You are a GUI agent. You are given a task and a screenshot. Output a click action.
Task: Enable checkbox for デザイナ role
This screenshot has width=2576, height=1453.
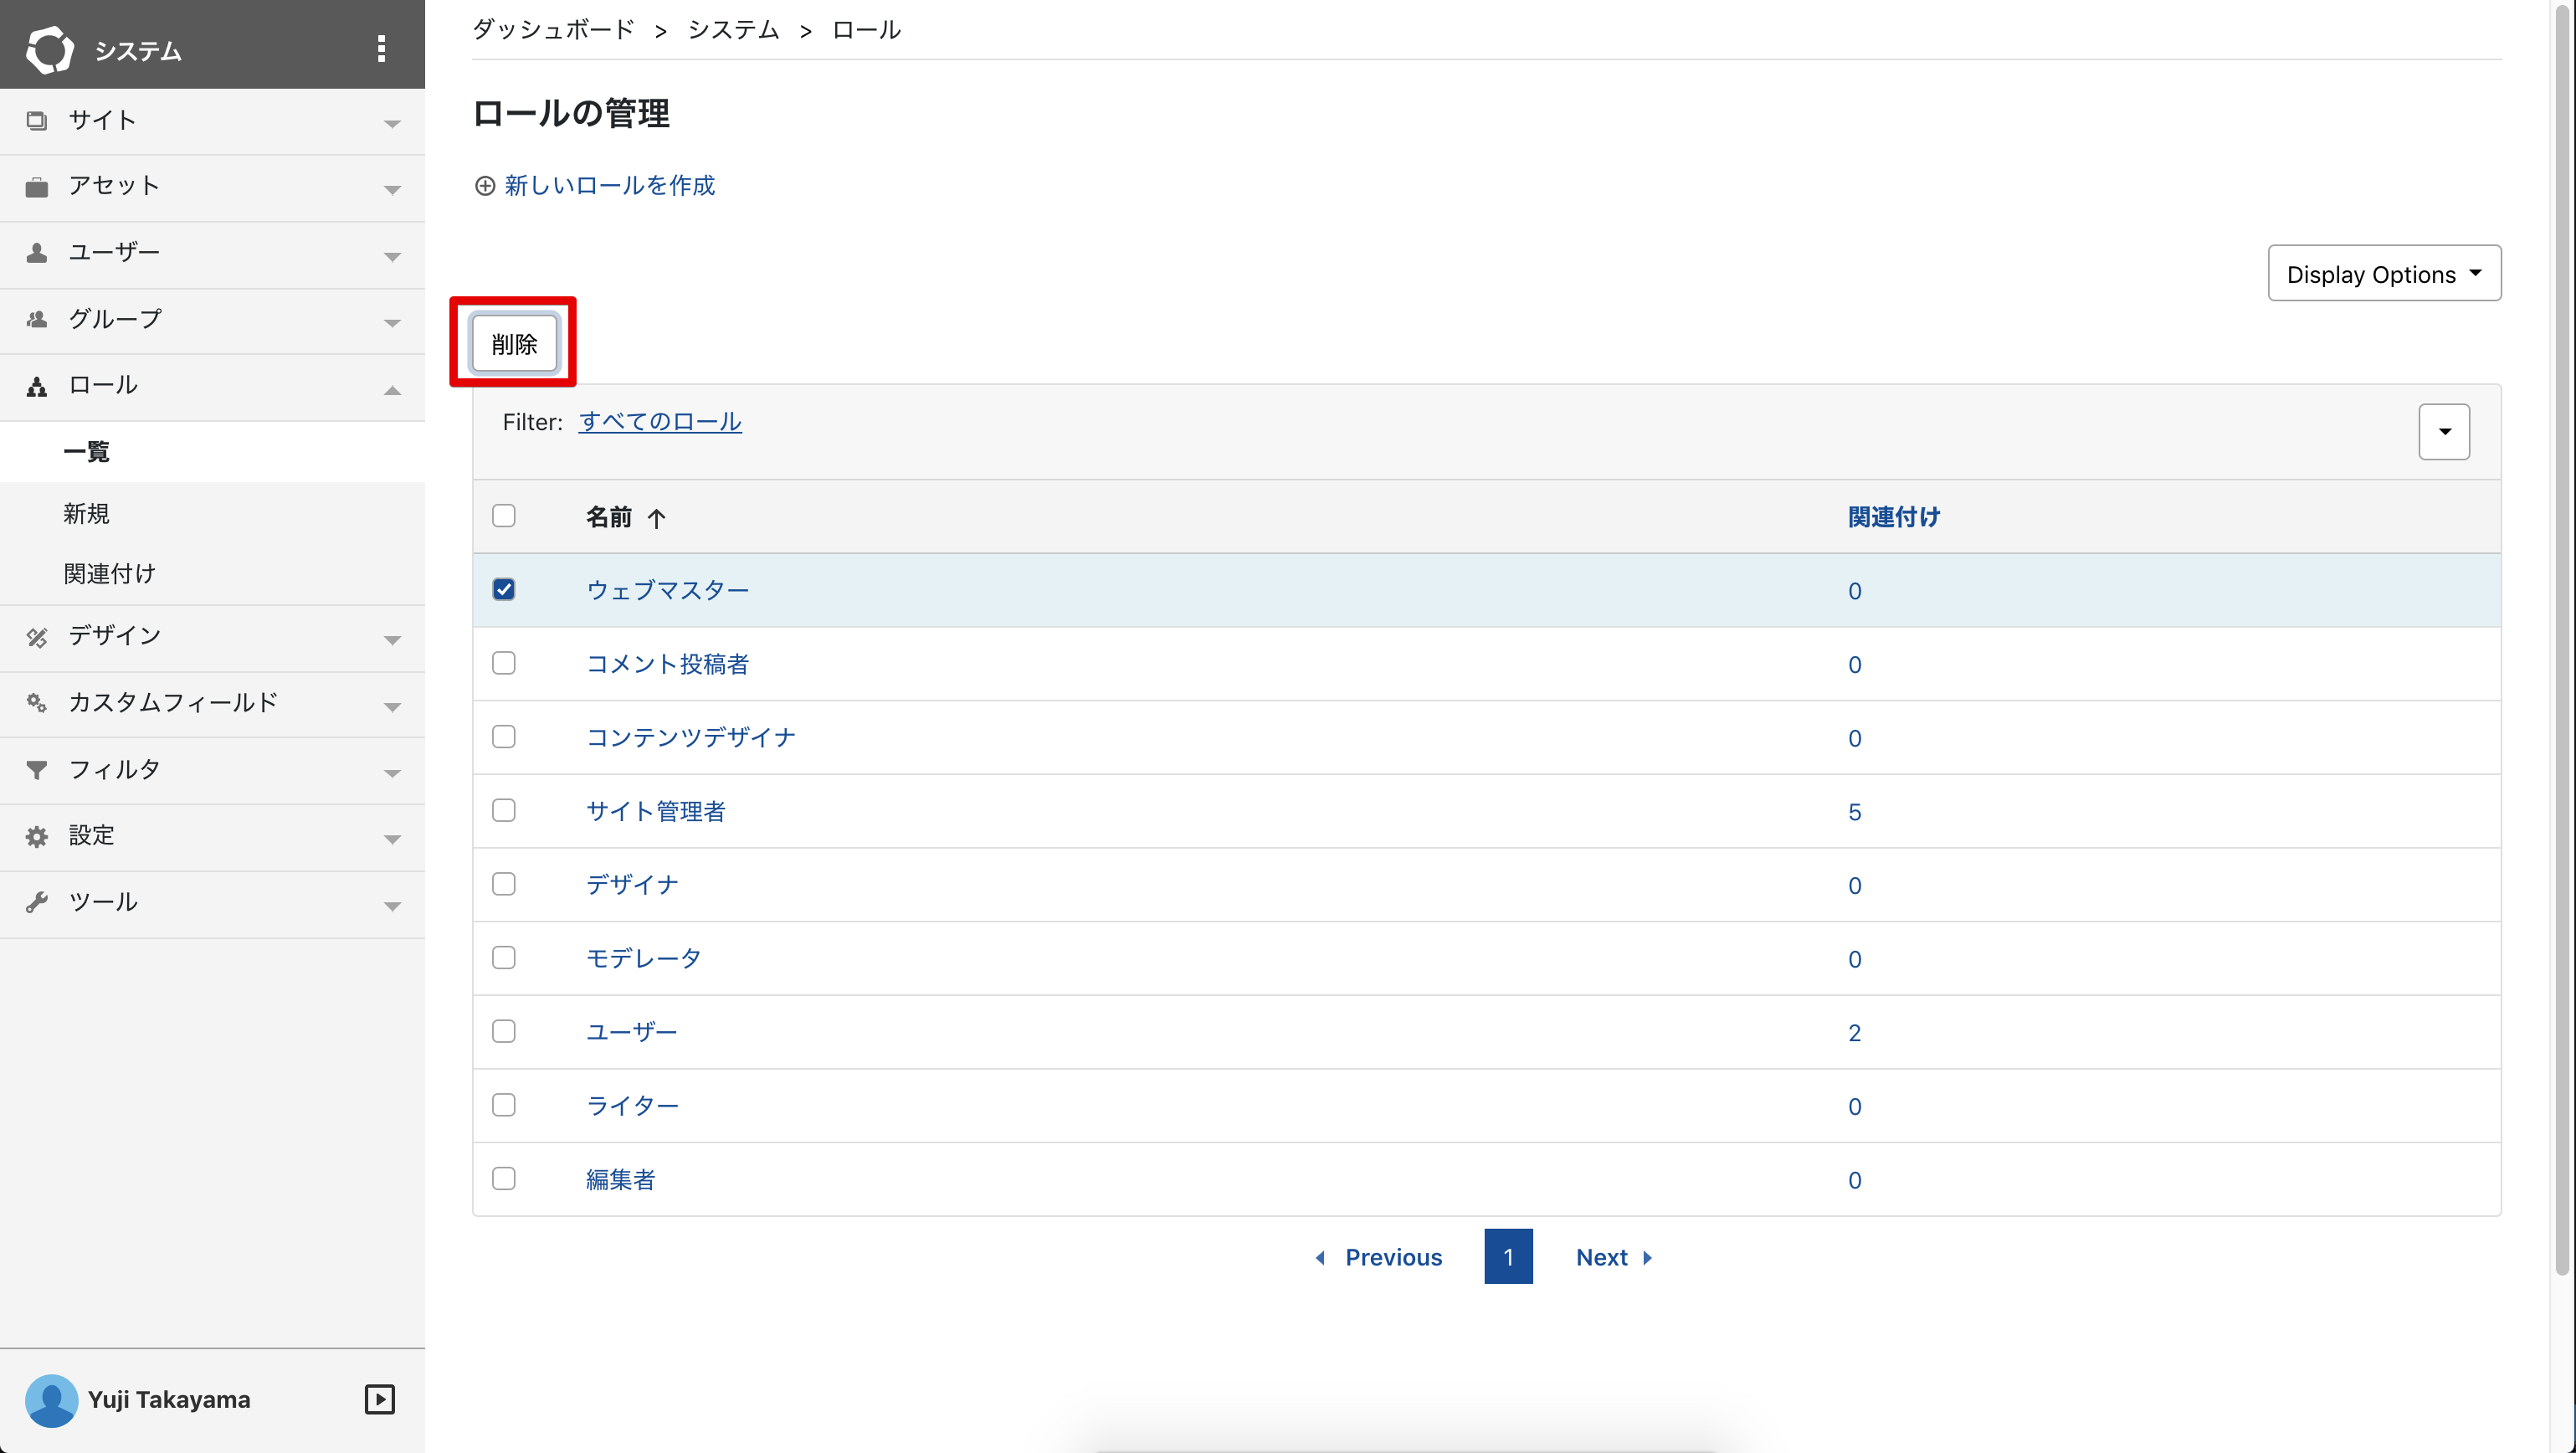504,883
